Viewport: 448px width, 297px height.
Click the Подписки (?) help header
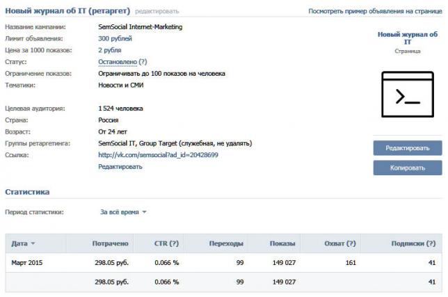coord(413,243)
